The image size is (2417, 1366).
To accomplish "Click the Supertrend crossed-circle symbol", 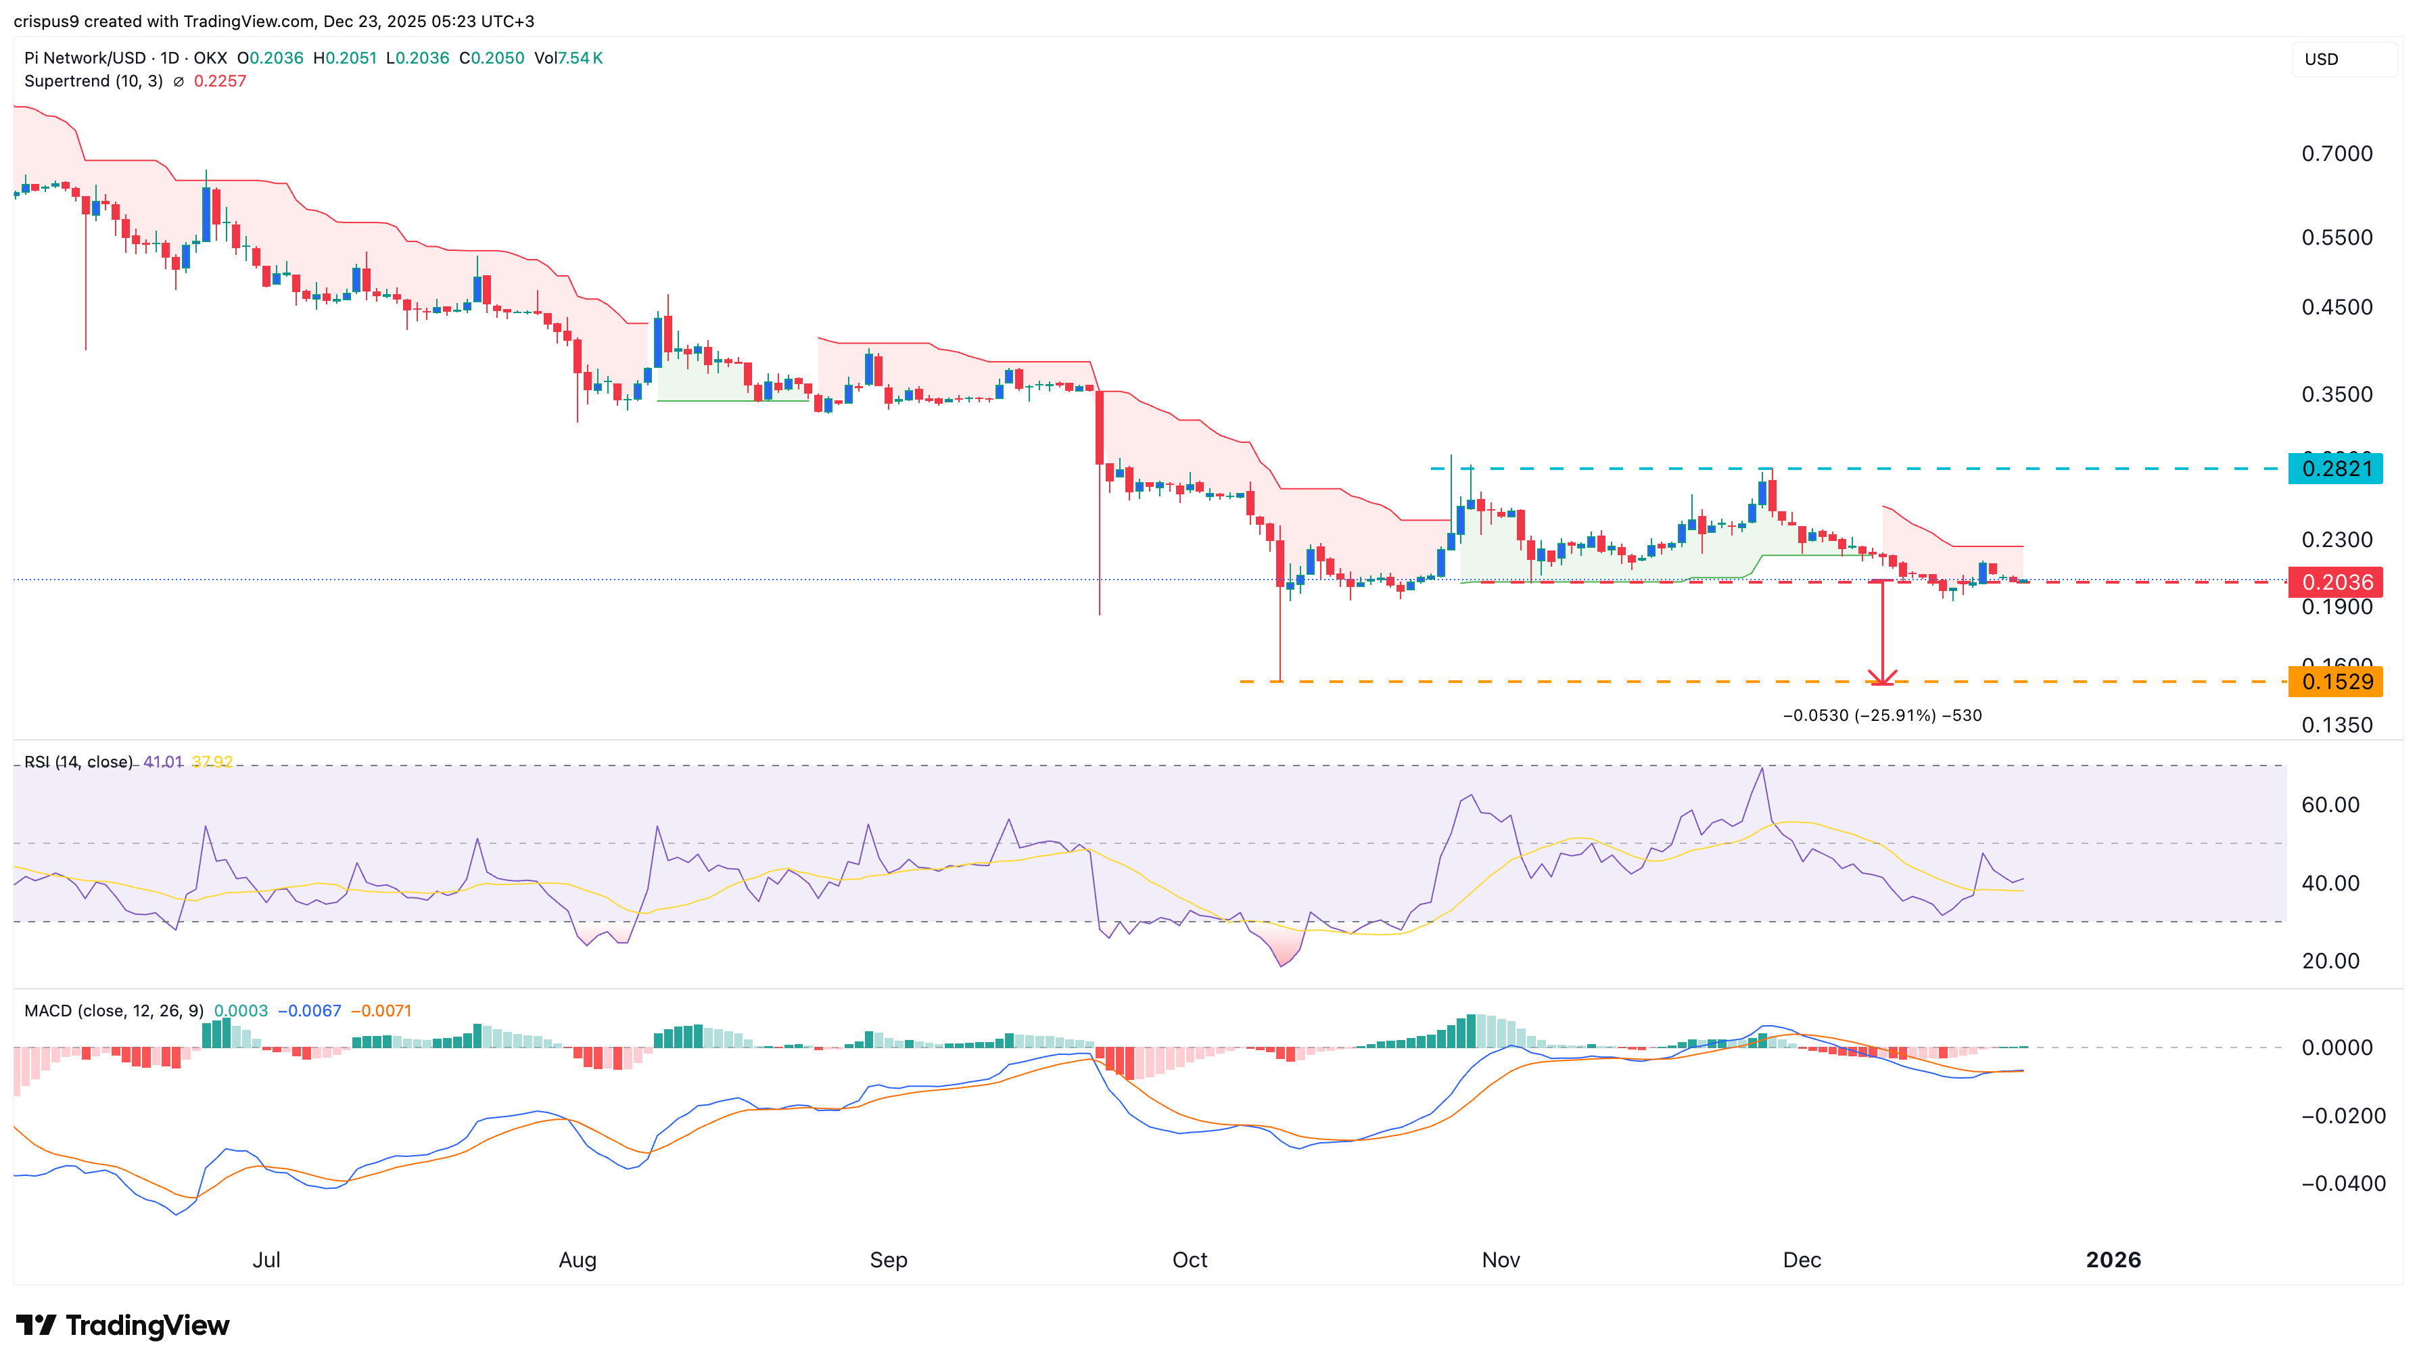I will pos(179,82).
